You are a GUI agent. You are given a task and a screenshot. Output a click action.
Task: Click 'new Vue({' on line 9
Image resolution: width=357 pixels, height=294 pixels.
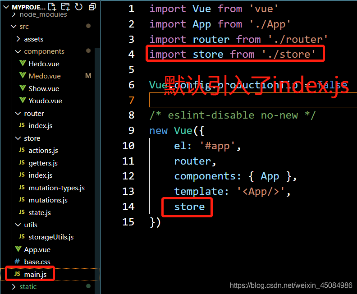pyautogui.click(x=177, y=131)
